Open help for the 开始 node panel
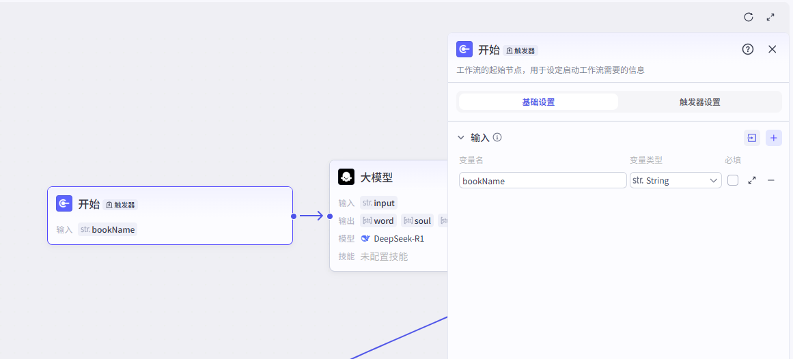Viewport: 793px width, 359px height. [748, 49]
